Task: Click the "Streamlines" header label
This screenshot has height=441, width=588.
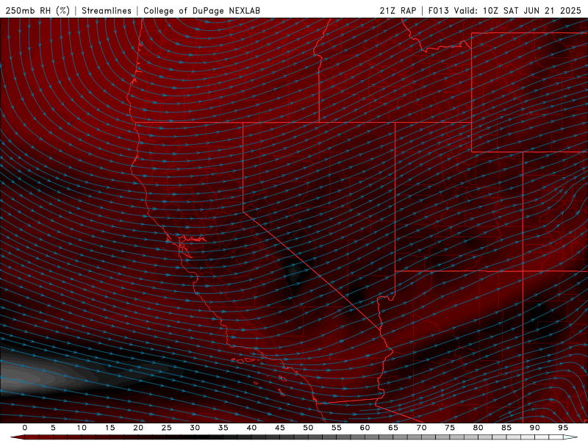Action: [107, 10]
